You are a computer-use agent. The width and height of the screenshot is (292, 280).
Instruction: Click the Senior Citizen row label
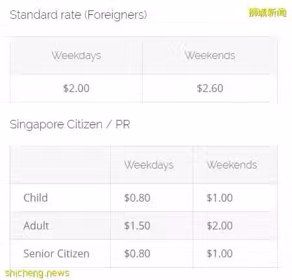(x=56, y=253)
